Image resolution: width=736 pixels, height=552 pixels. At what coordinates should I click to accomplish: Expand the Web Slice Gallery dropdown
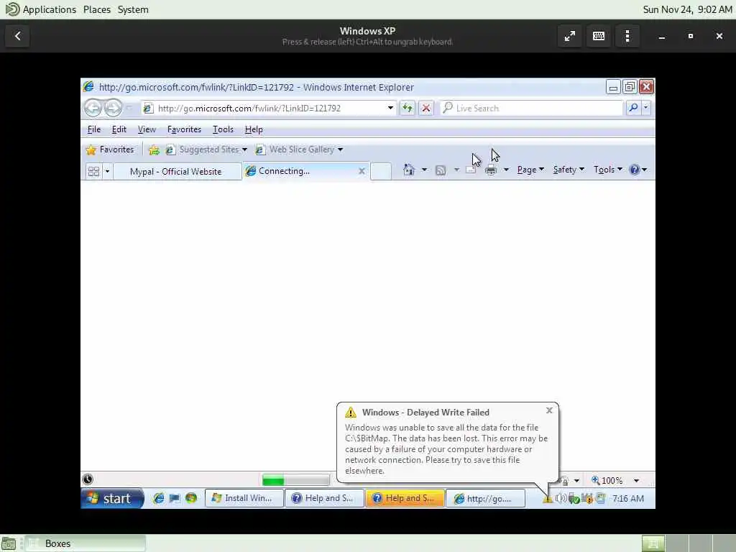coord(340,149)
